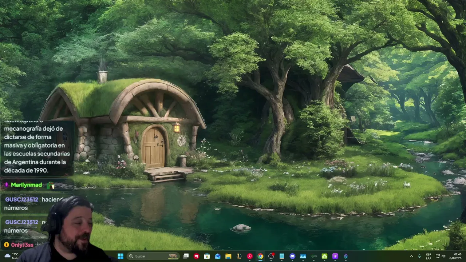Image resolution: width=466 pixels, height=262 pixels.
Task: Open Task View from the taskbar
Action: (186, 256)
